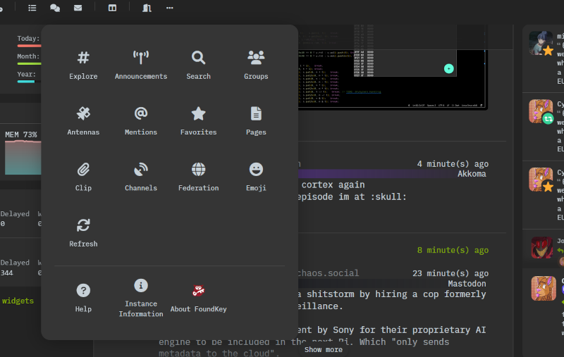The height and width of the screenshot is (357, 564).
Task: Open Explore from the menu
Action: point(83,65)
